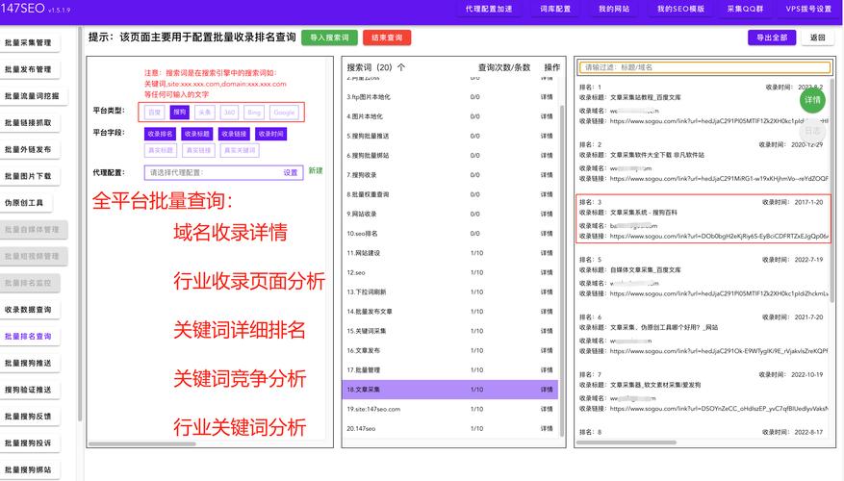Click the 导出全部 button
Image resolution: width=844 pixels, height=481 pixels.
(x=772, y=38)
